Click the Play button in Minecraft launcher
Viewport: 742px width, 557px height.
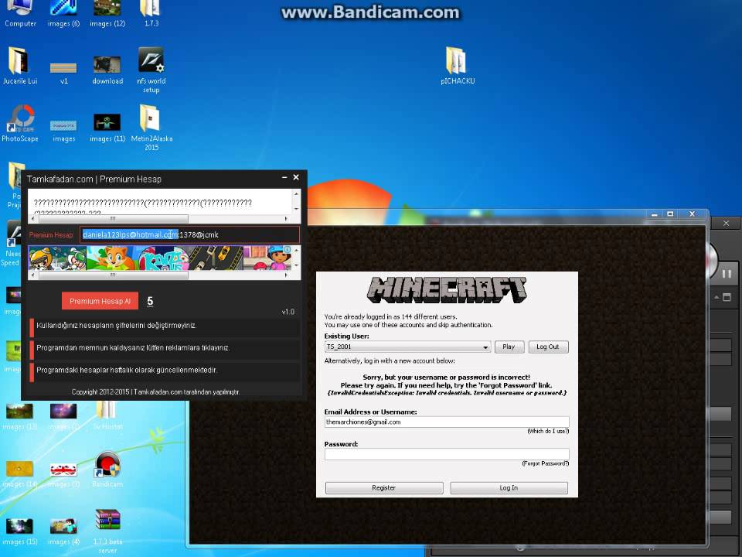(x=509, y=347)
